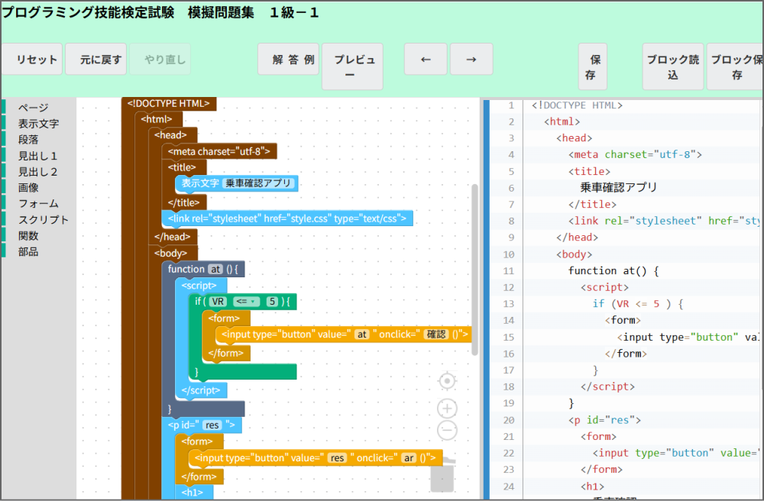Zoom out with the minus icon
This screenshot has height=501, width=764.
(x=448, y=431)
